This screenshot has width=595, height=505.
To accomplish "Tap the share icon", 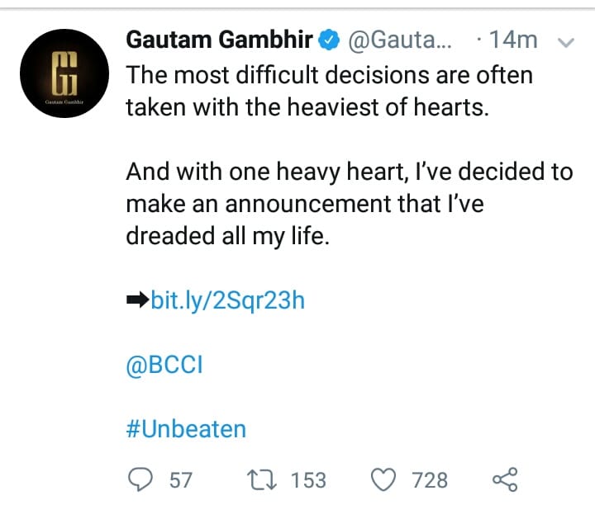I will coord(505,479).
